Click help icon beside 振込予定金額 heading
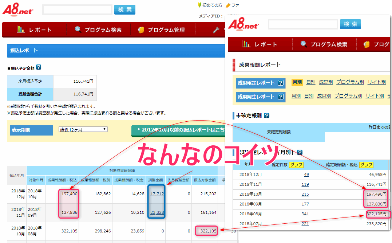The width and height of the screenshot is (392, 243). tap(39, 67)
